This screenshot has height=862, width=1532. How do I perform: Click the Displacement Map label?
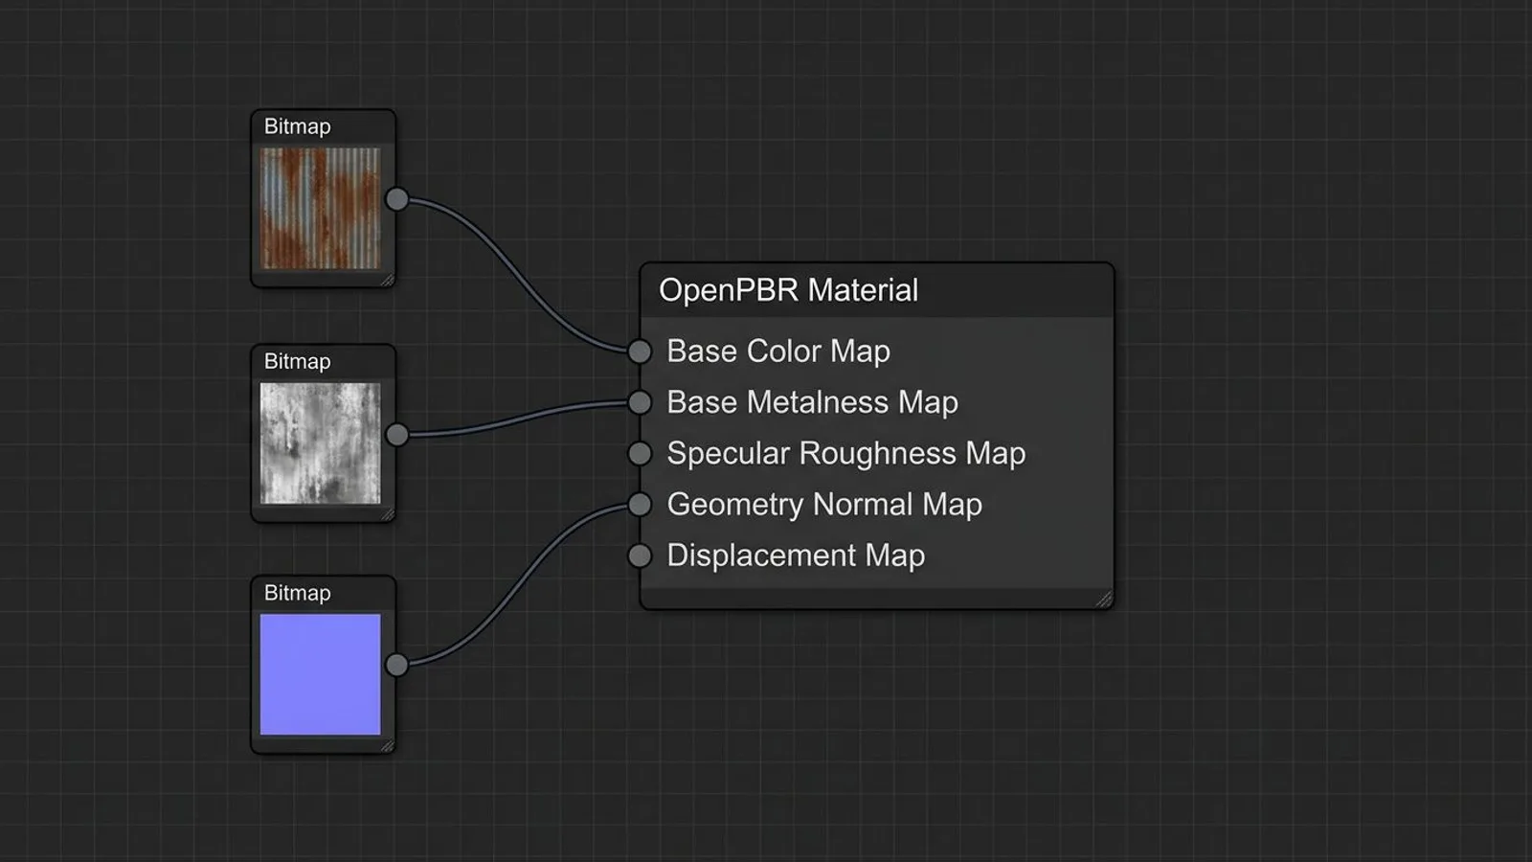point(796,556)
